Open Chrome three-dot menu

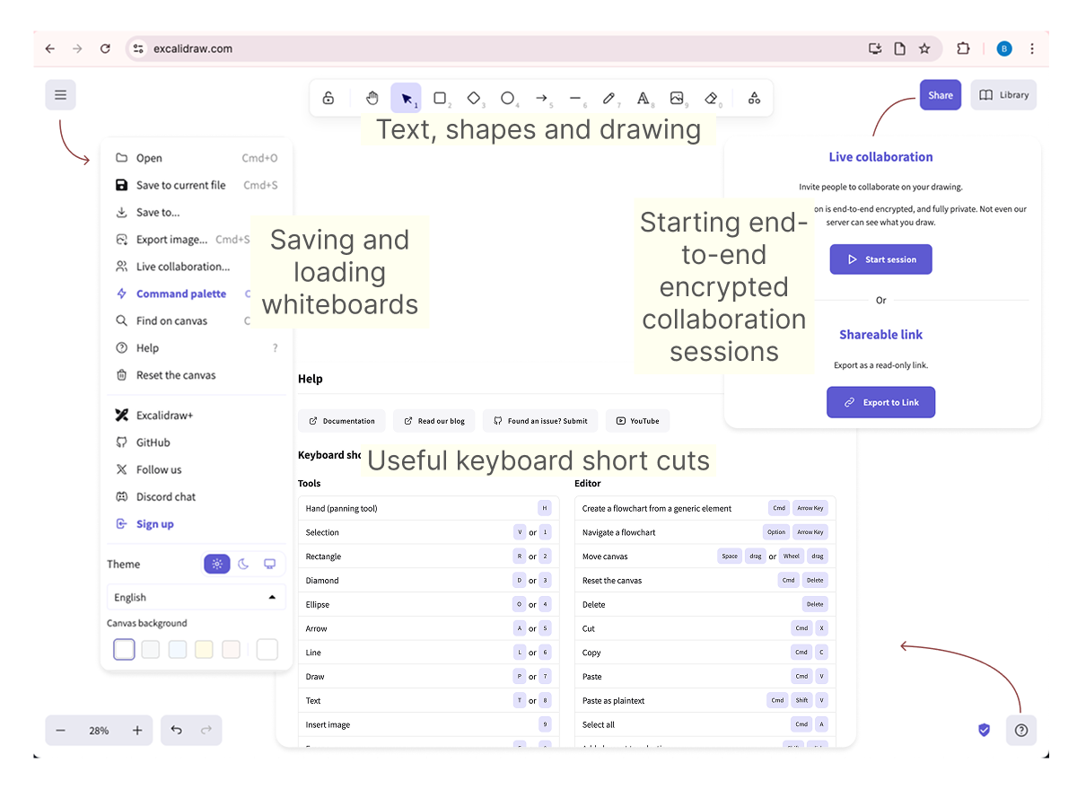pos(1032,48)
